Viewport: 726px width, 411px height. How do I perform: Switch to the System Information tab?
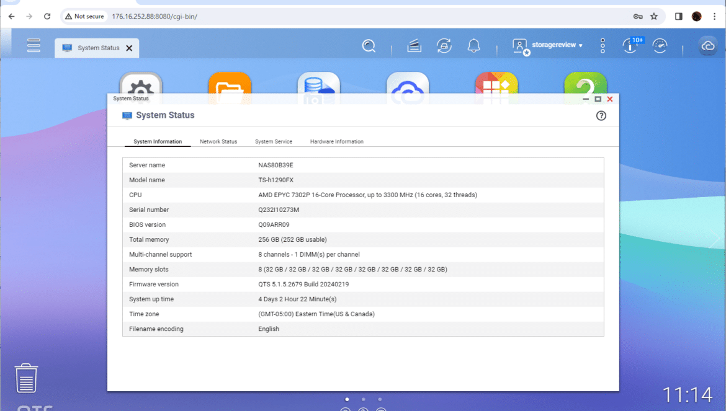pos(158,141)
